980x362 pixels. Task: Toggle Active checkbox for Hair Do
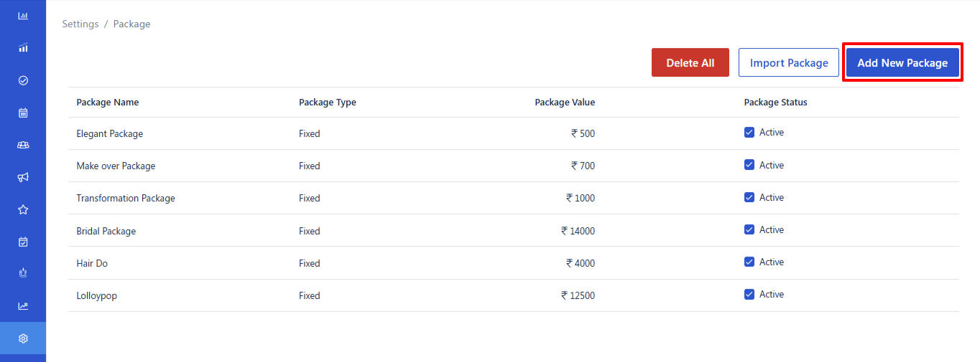(749, 262)
